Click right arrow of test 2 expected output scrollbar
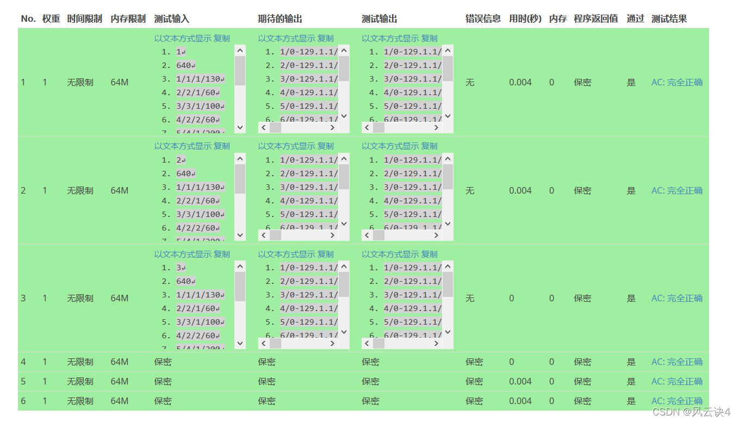This screenshot has height=422, width=739. (333, 235)
